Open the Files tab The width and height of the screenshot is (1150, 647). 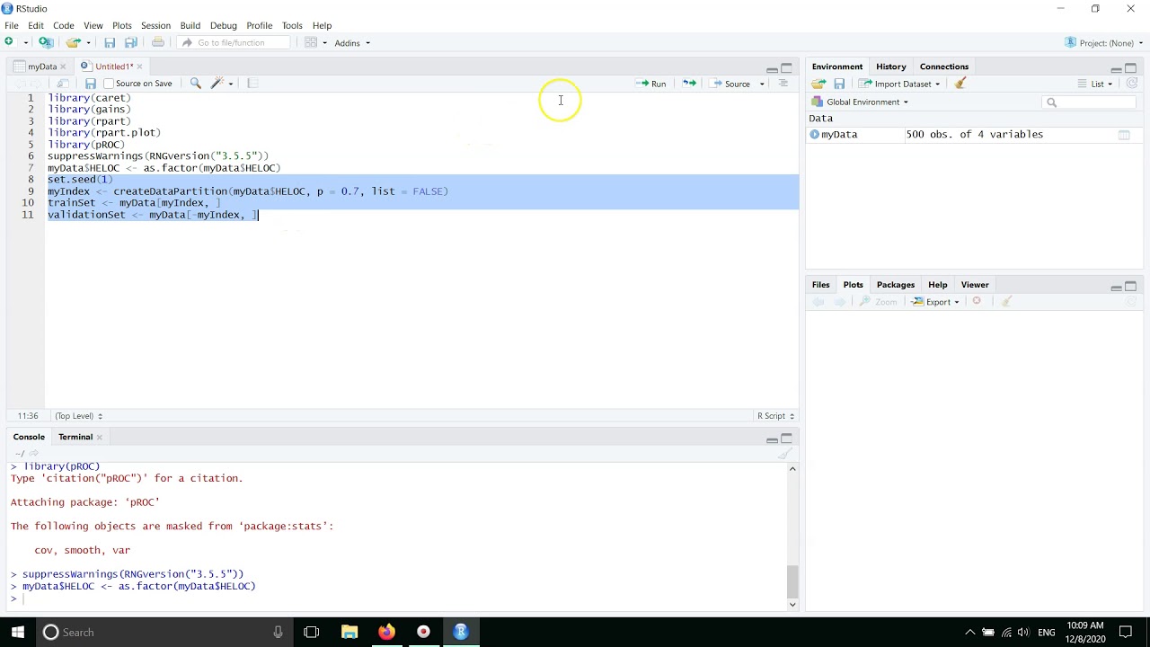coord(821,285)
